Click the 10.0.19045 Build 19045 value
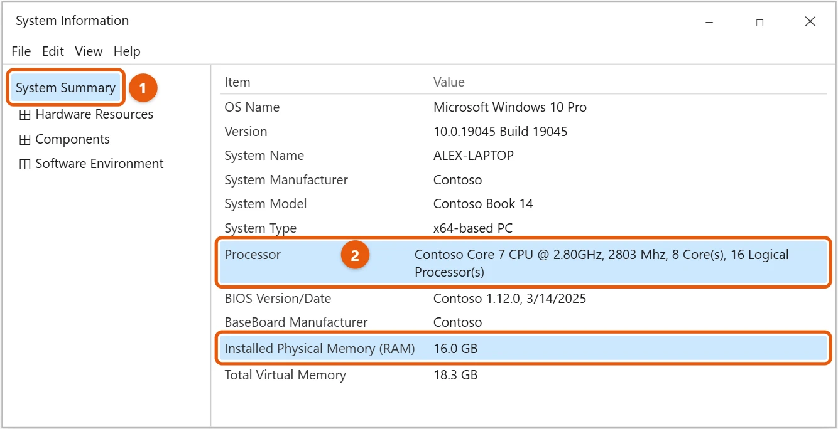This screenshot has width=838, height=429. (501, 132)
